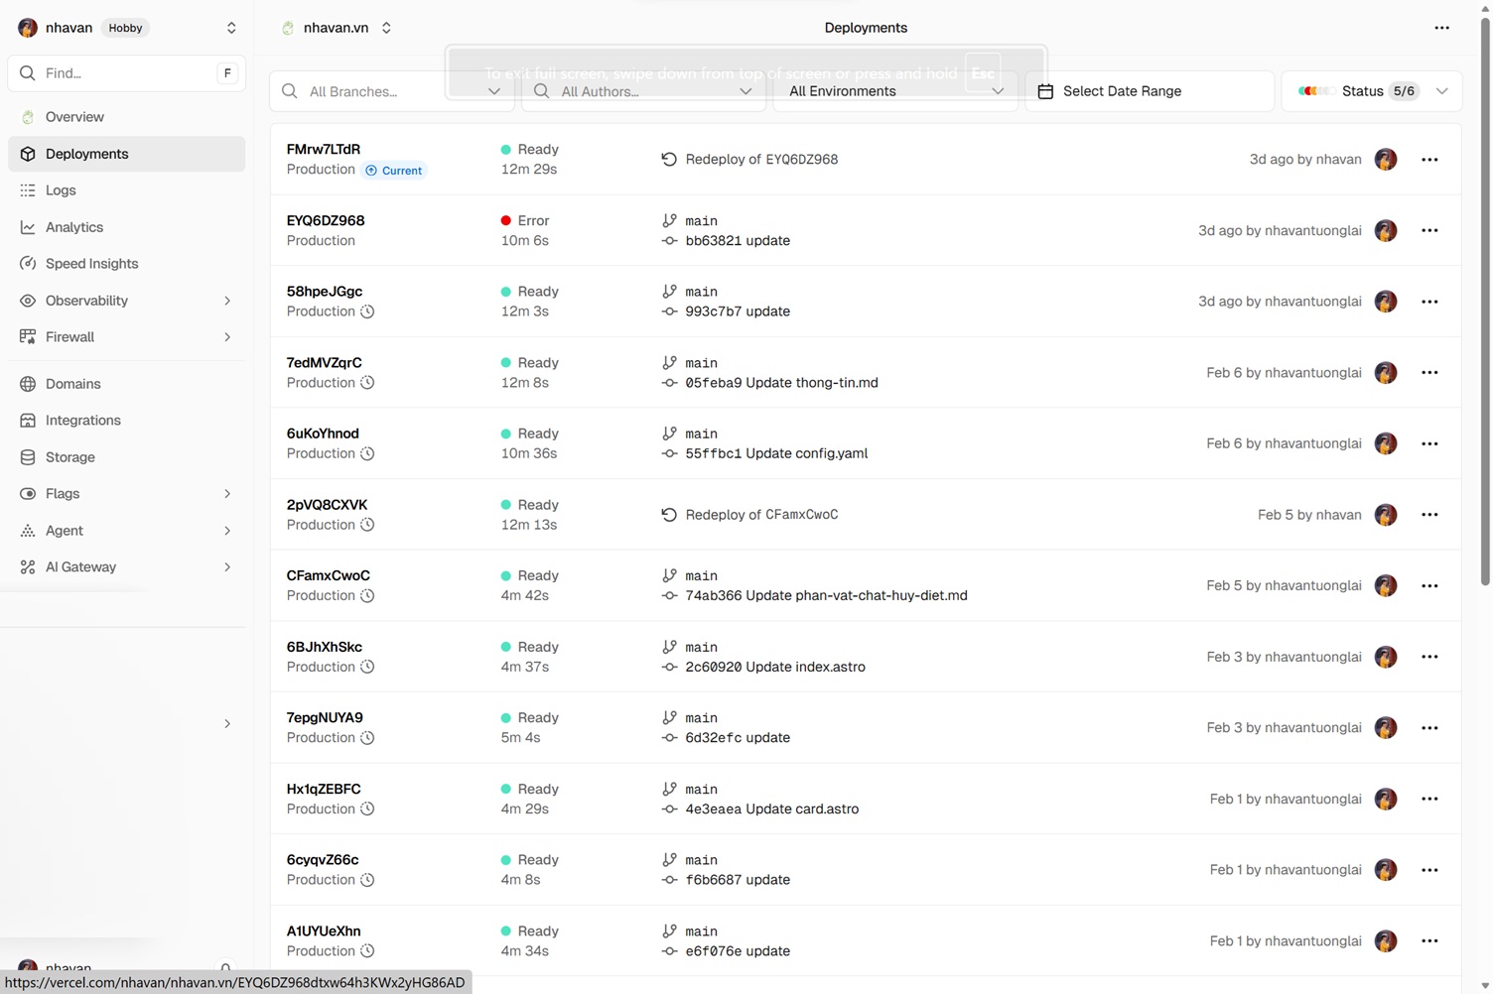
Task: Click the redeploy arrow icon on FMrw7LTdR
Action: (668, 159)
